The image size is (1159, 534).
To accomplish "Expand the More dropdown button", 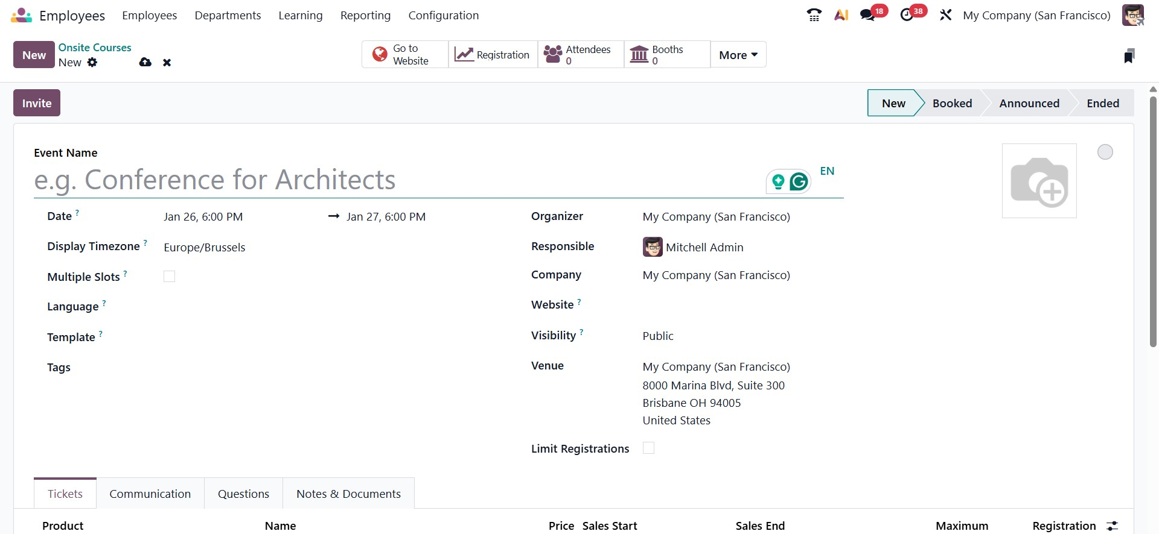I will tap(738, 55).
